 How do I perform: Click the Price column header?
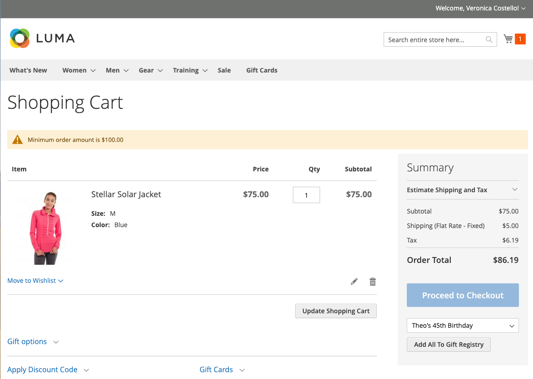pyautogui.click(x=261, y=169)
